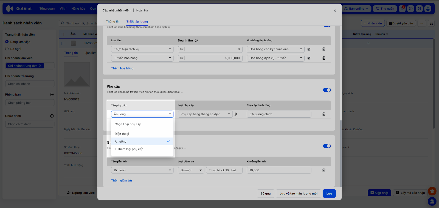The height and width of the screenshot is (208, 439).
Task: Switch to the Thông tin tab
Action: [x=113, y=22]
